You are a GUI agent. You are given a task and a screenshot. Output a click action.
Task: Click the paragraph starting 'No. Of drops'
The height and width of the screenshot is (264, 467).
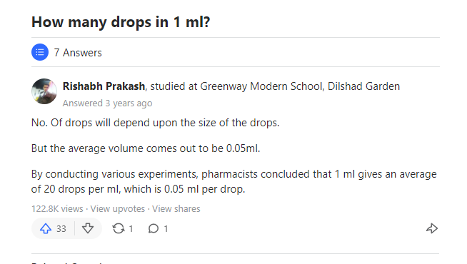pyautogui.click(x=156, y=123)
